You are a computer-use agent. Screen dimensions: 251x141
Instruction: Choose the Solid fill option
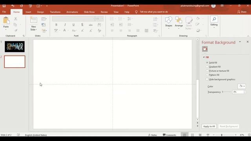tap(207, 63)
